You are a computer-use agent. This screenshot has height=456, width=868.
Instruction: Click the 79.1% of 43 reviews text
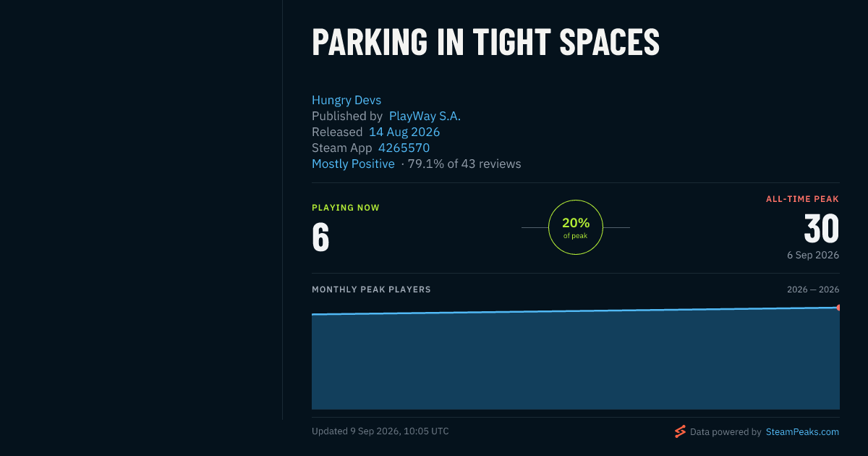point(464,164)
